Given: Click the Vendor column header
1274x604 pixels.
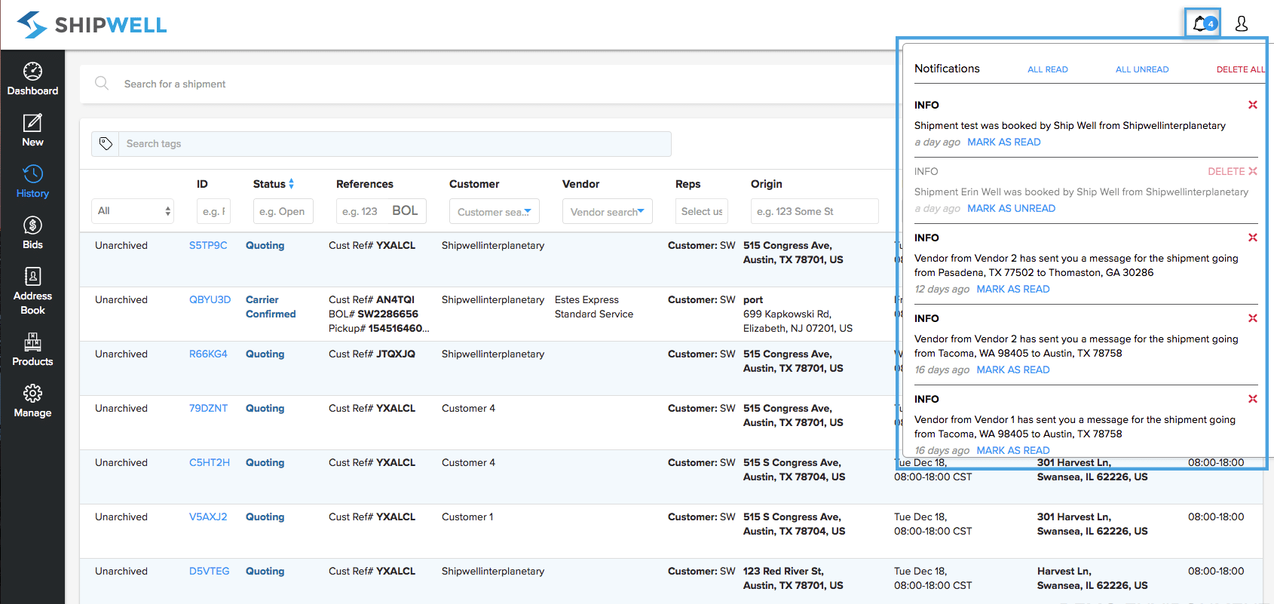Looking at the screenshot, I should click(580, 184).
